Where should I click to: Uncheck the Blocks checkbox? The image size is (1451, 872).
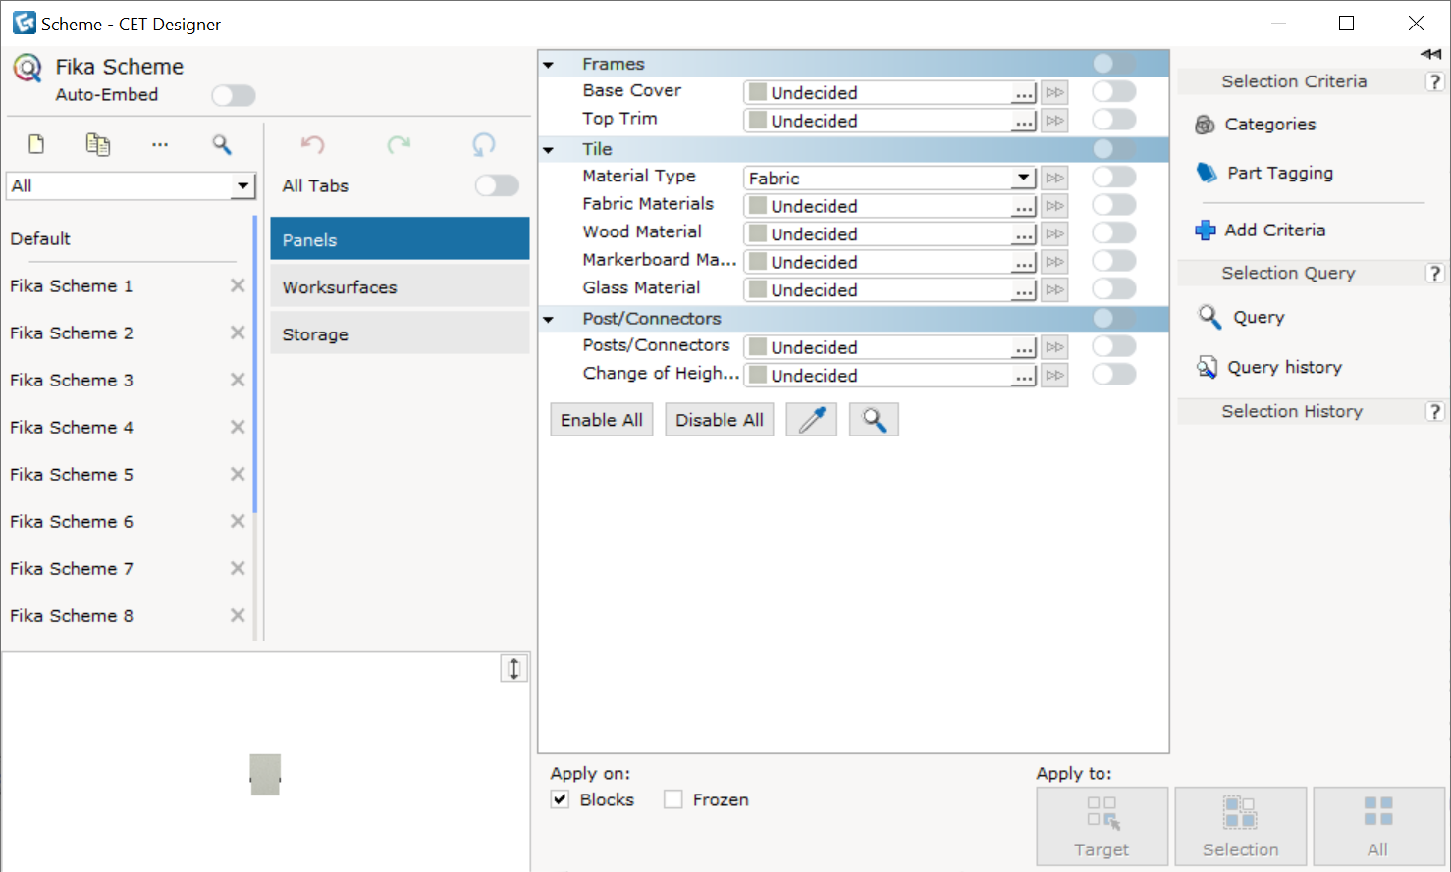560,799
